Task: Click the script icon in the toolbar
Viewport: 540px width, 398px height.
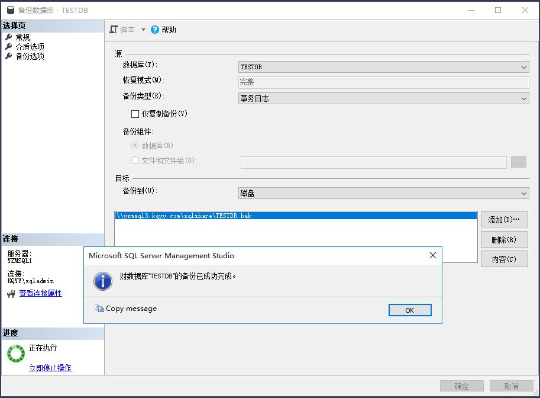Action: [114, 30]
